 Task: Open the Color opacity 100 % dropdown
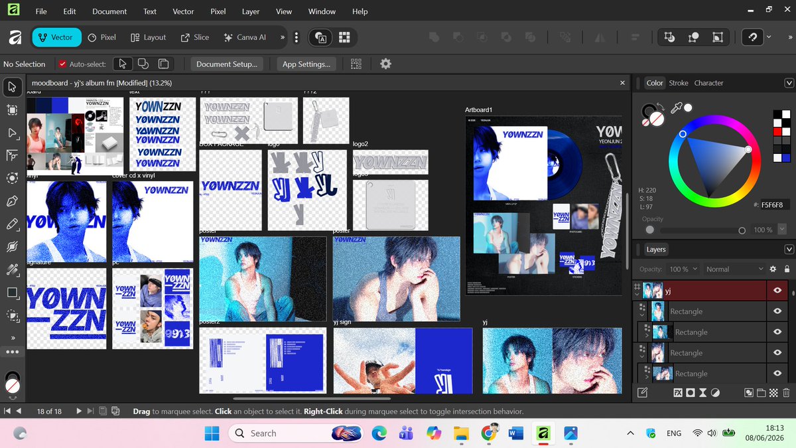click(x=782, y=230)
